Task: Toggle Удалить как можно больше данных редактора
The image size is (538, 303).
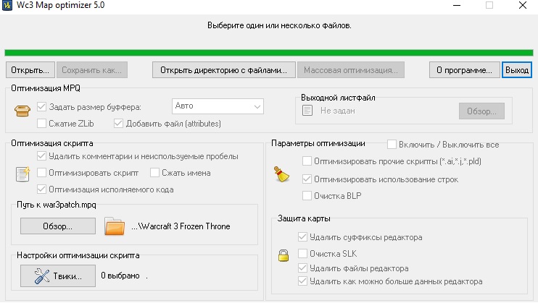Action: (302, 281)
